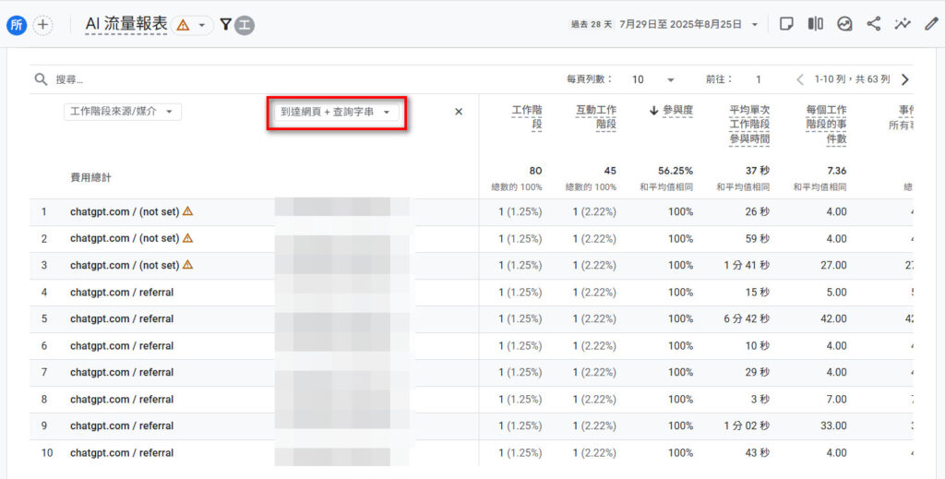
Task: Remove the secondary dimension with X
Action: coord(459,112)
